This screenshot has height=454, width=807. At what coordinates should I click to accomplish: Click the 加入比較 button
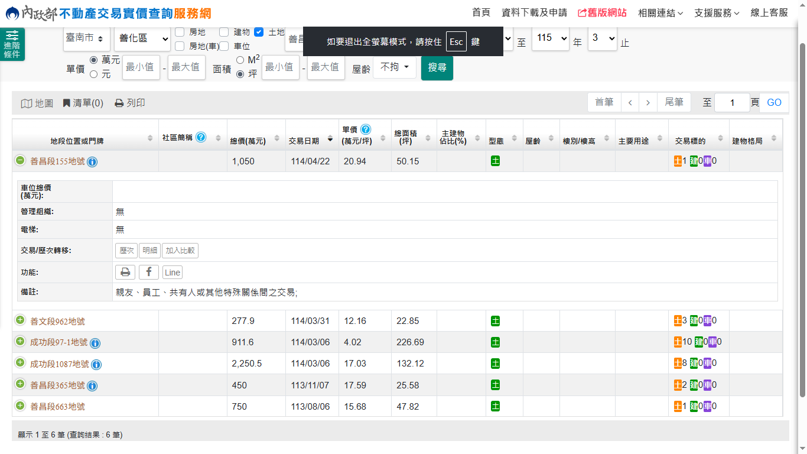[180, 251]
